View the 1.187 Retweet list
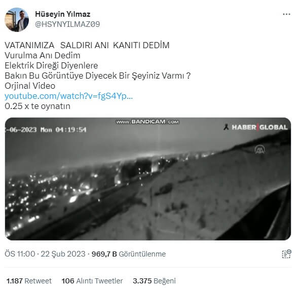This screenshot has width=298, height=290. 29,281
